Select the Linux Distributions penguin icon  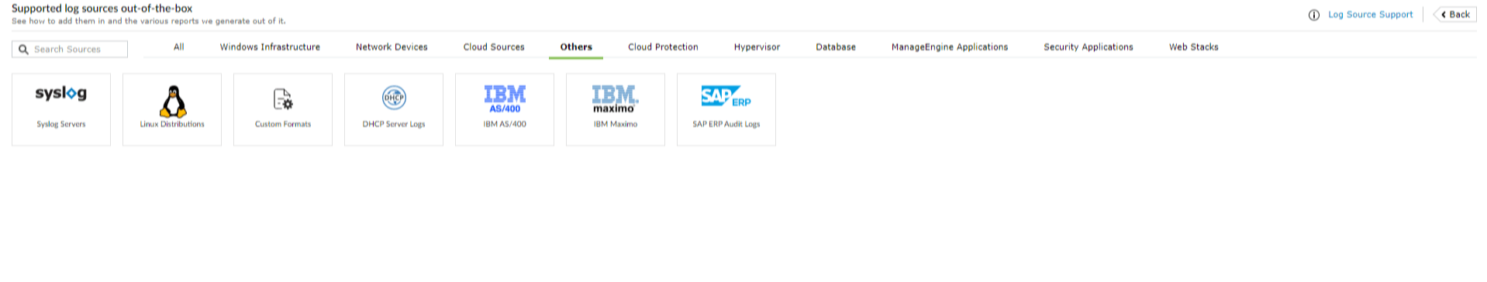click(x=172, y=101)
